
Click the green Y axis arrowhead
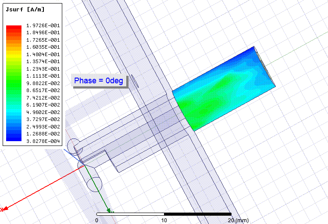click(x=108, y=210)
